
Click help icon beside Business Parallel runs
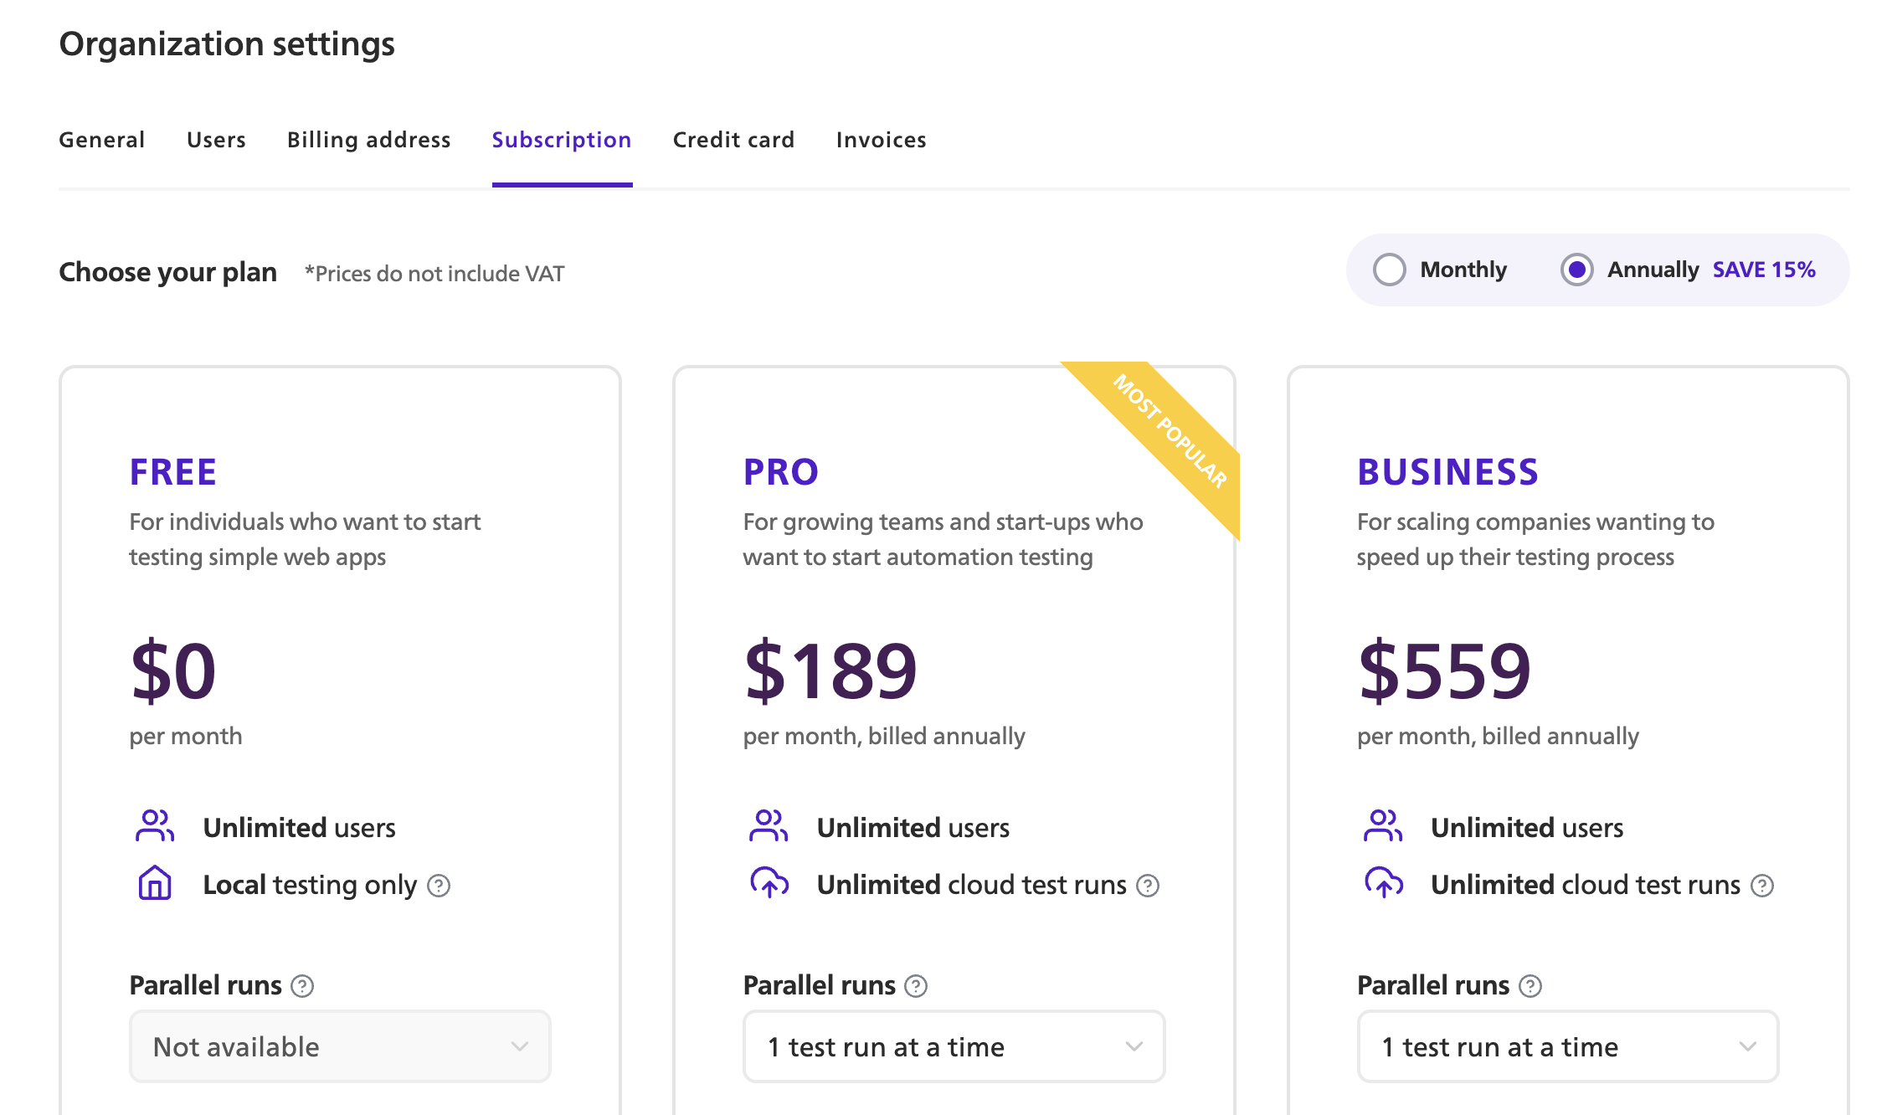click(1530, 986)
